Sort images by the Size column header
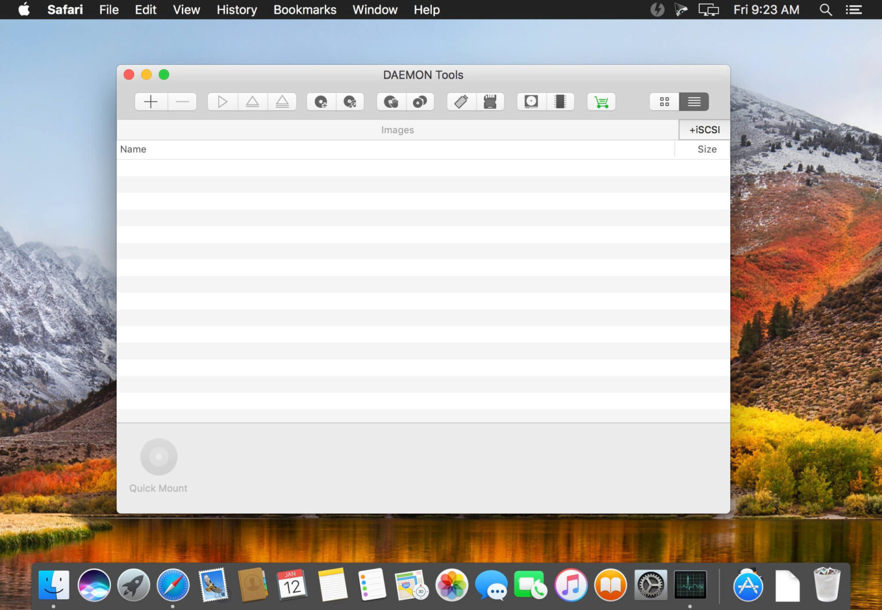The height and width of the screenshot is (610, 882). (x=707, y=149)
